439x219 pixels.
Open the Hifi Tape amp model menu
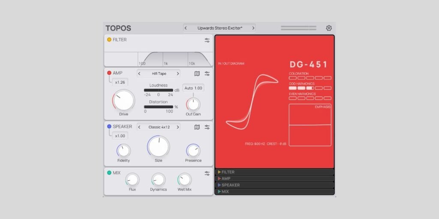[159, 74]
